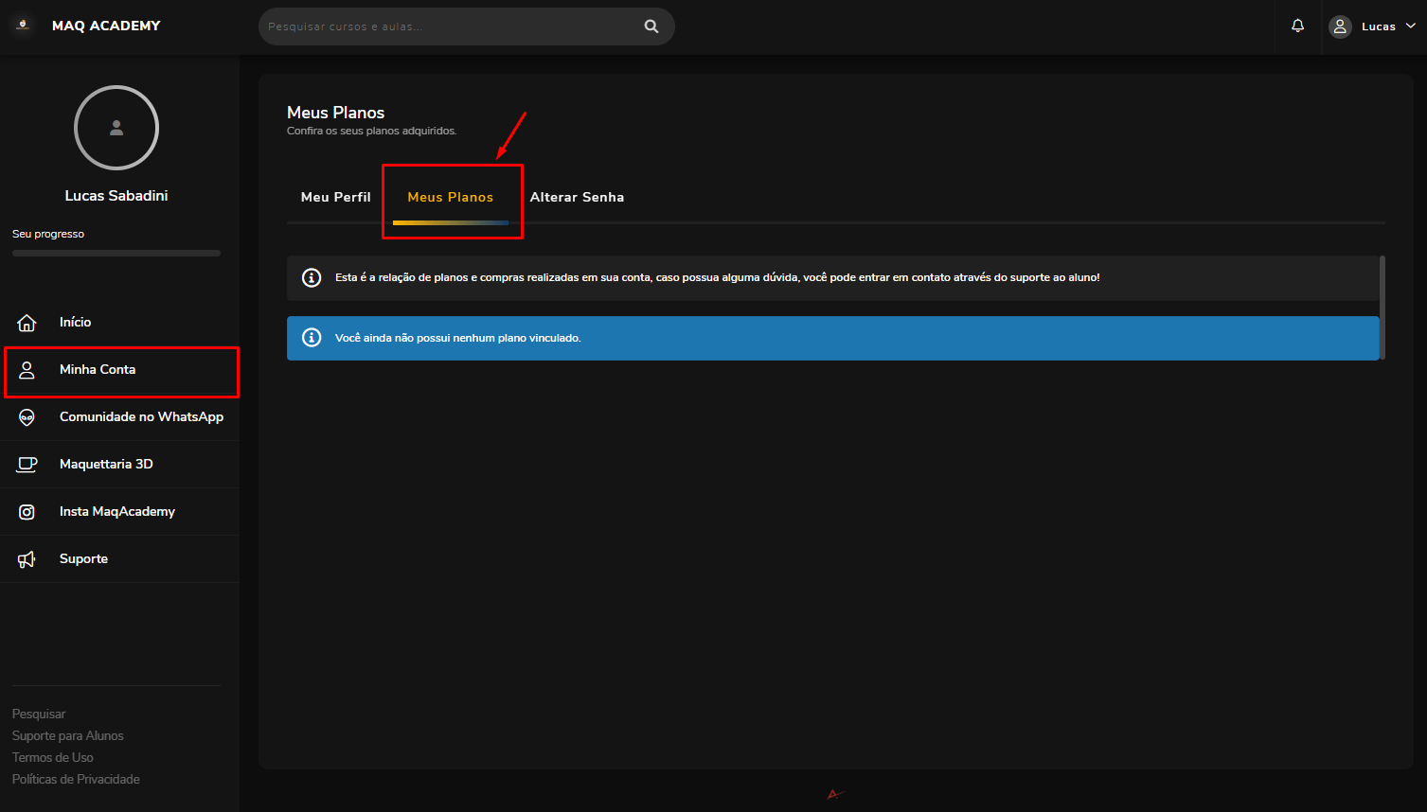The height and width of the screenshot is (812, 1427).
Task: Click the Insta MaqAcademy Instagram icon
Action: (27, 512)
